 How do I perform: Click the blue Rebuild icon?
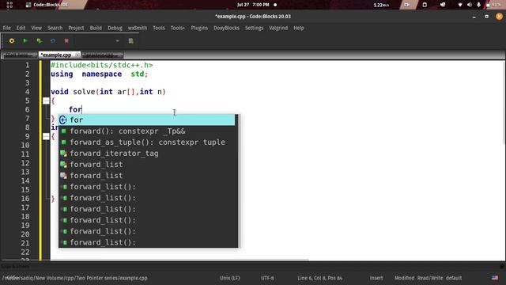point(53,41)
